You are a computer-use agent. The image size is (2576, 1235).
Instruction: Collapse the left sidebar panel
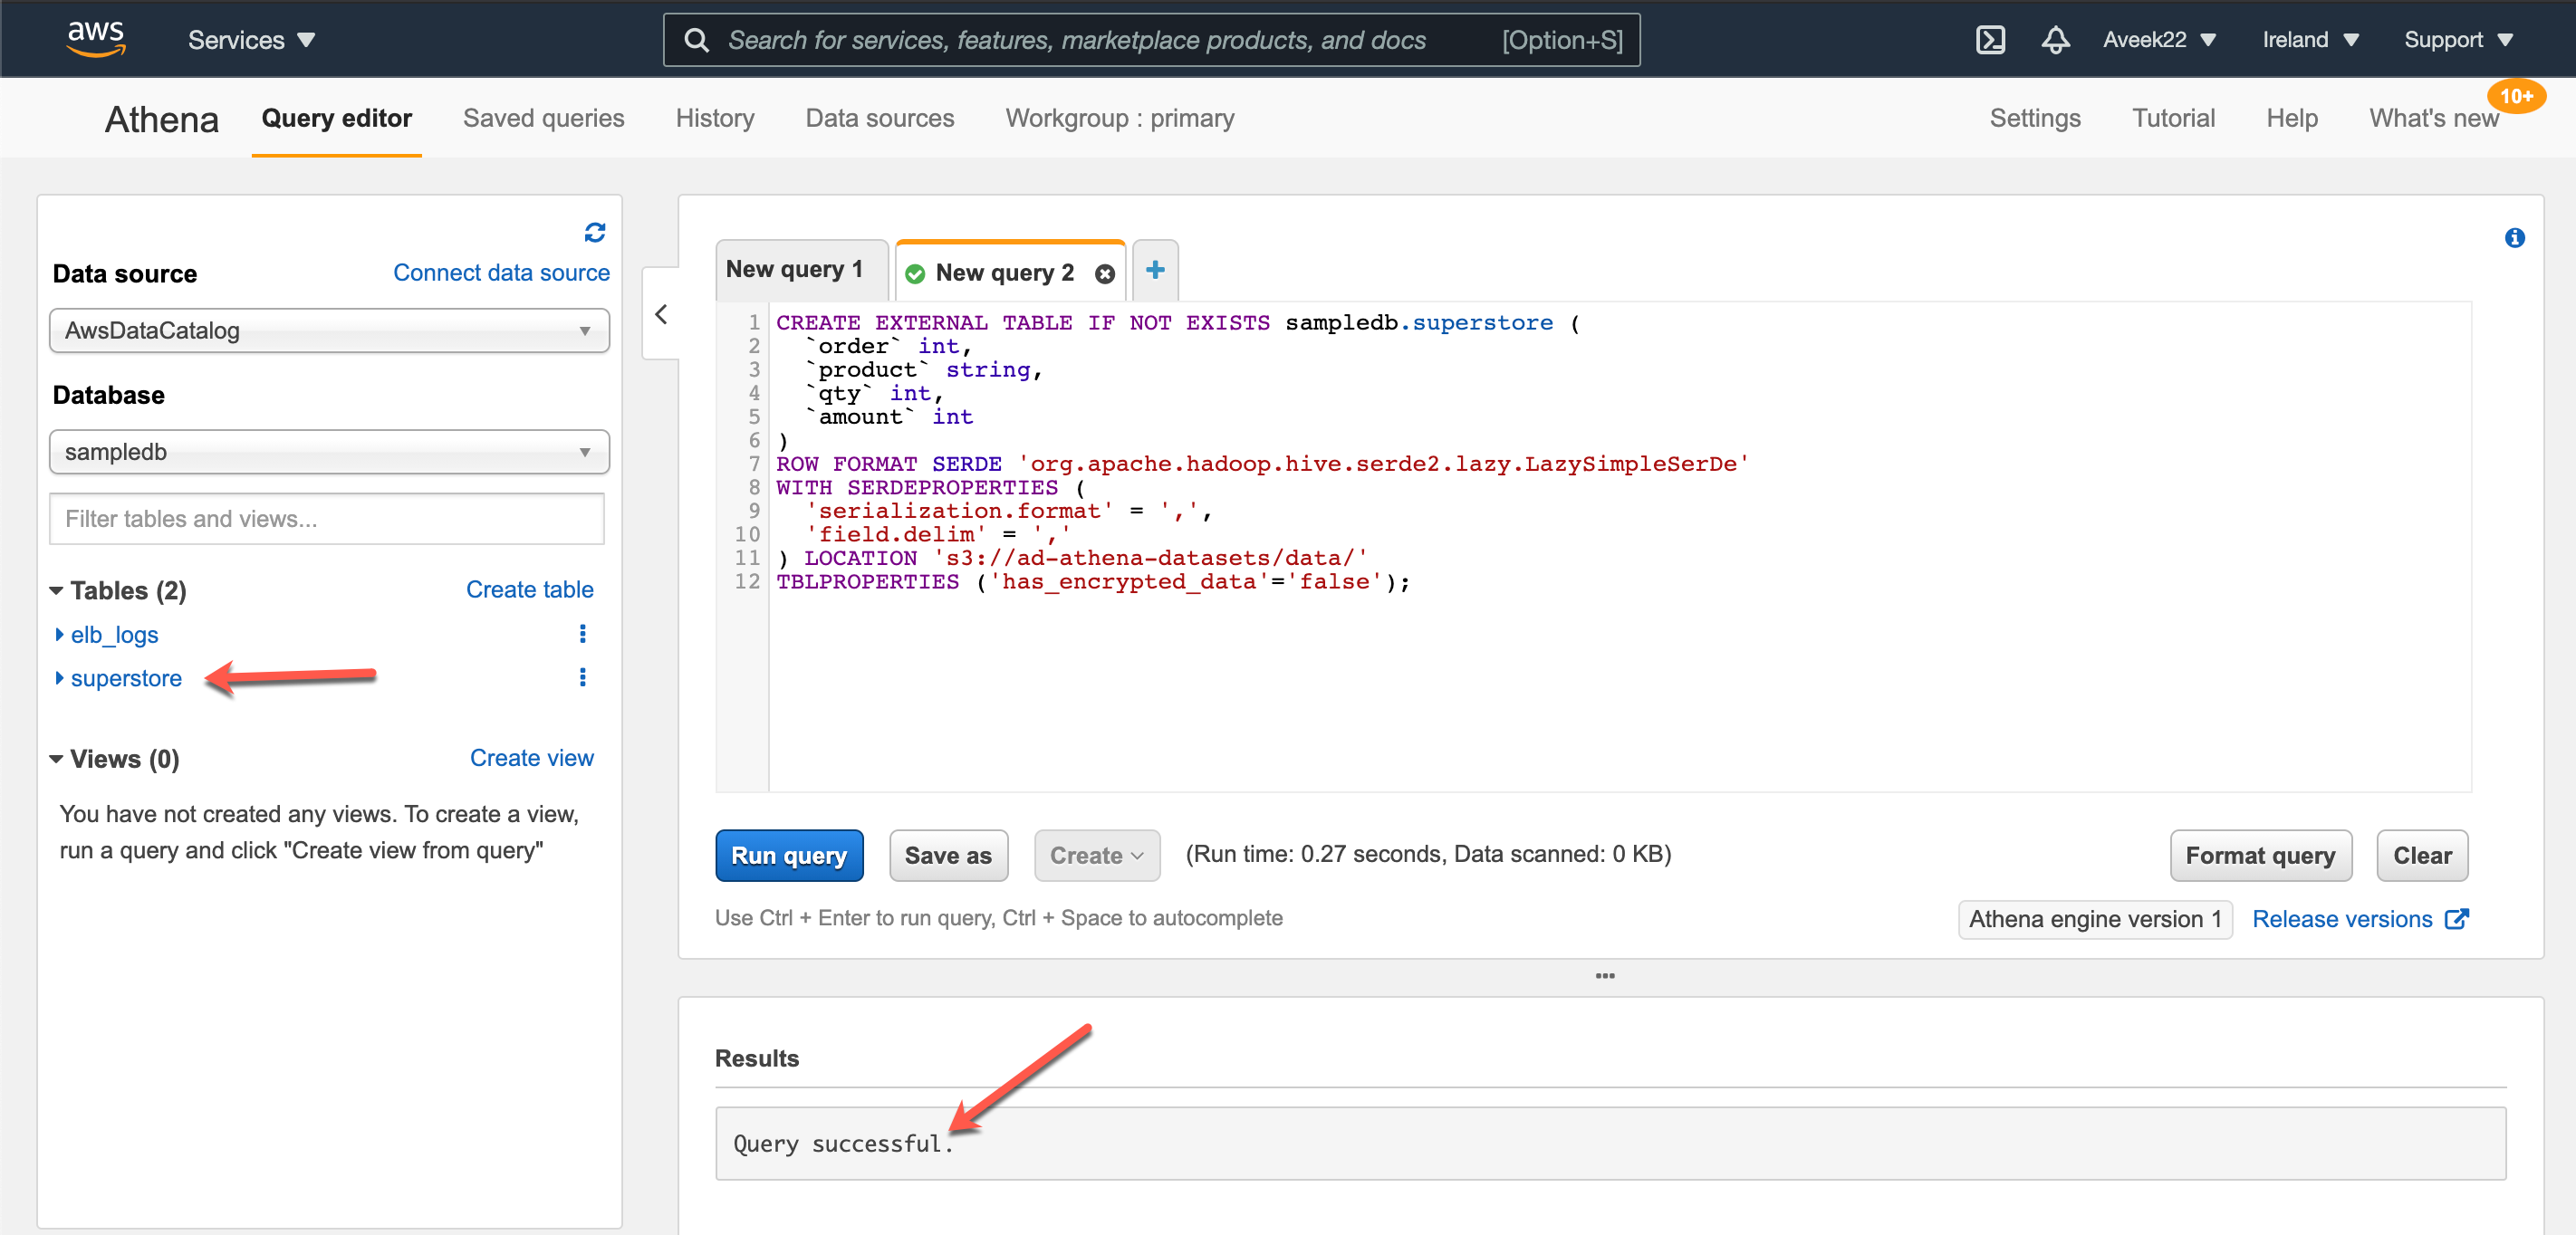coord(661,314)
